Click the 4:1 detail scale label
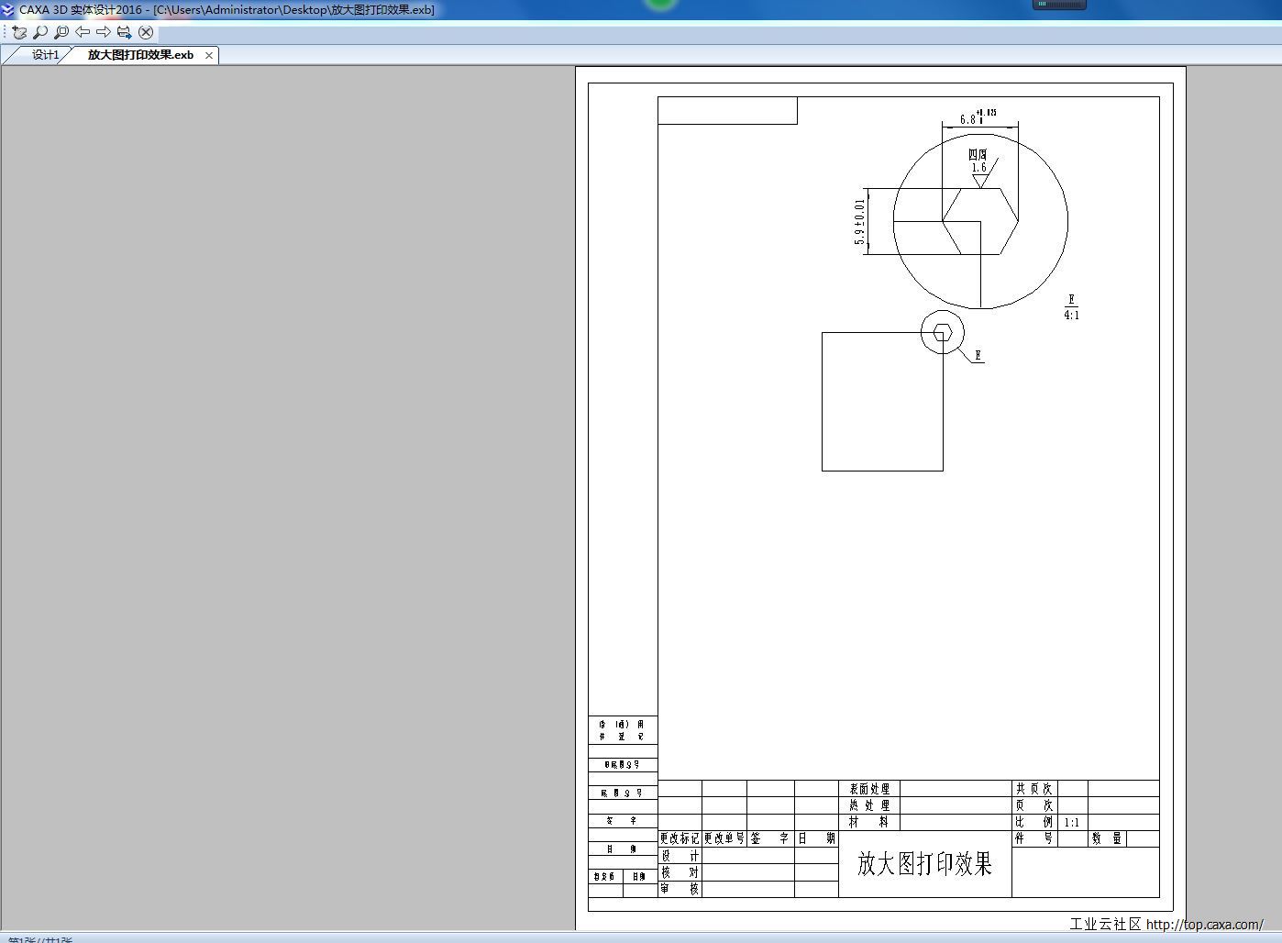Screen dimensions: 1282x943 point(1072,316)
